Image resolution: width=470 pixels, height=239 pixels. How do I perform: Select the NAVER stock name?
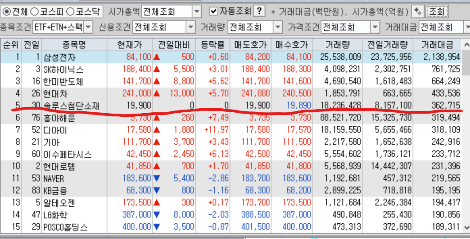pos(54,179)
